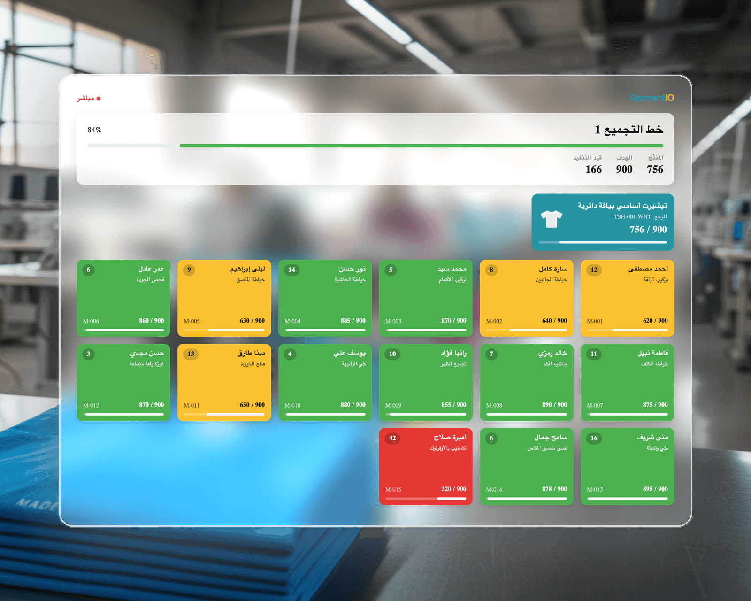Viewport: 751px width, 601px height.
Task: Select the green M-008 workstation card
Action: pos(526,382)
